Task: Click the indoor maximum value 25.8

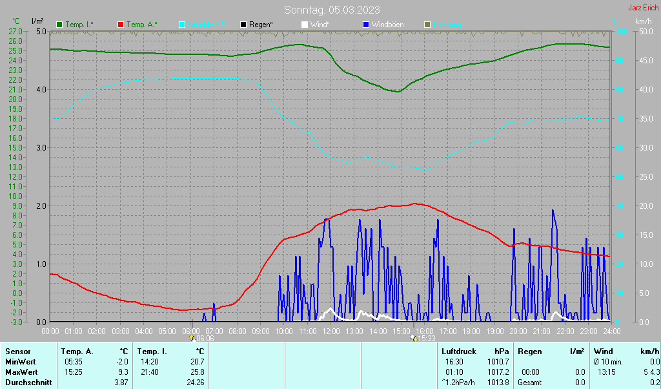Action: [198, 373]
